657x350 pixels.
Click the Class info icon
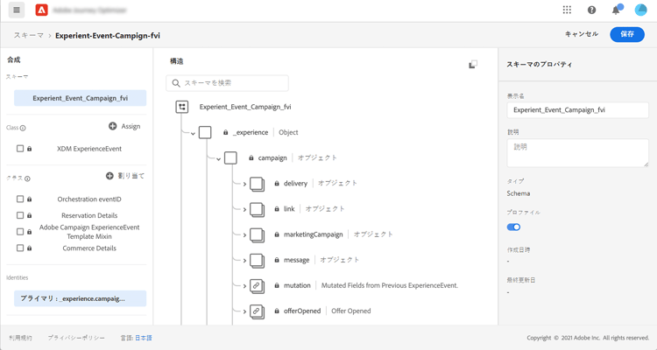(23, 129)
